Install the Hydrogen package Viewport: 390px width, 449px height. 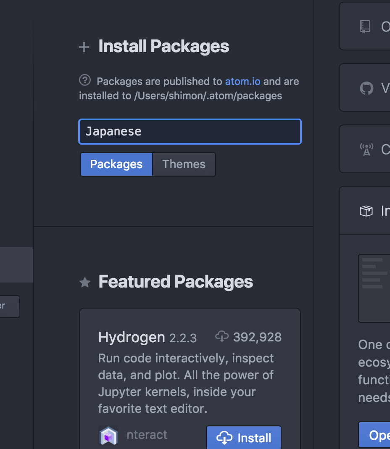tap(244, 438)
